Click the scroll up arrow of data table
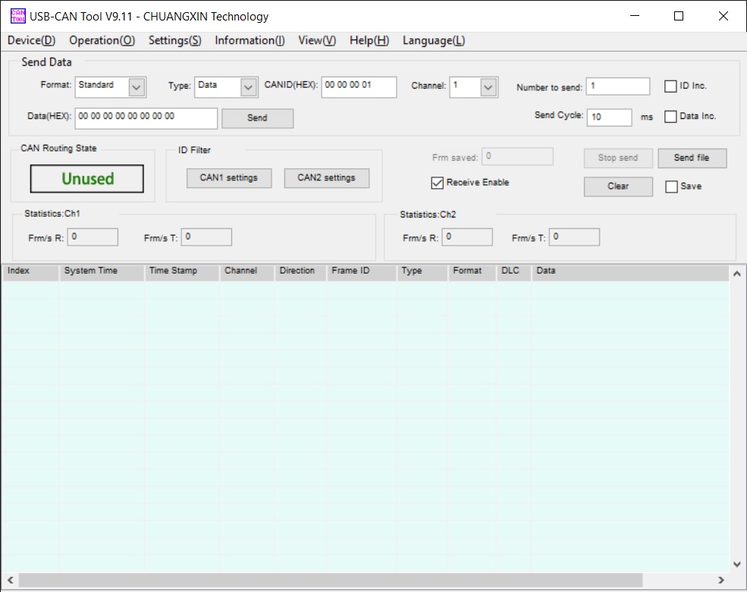Screen dimensions: 747x592 point(736,274)
